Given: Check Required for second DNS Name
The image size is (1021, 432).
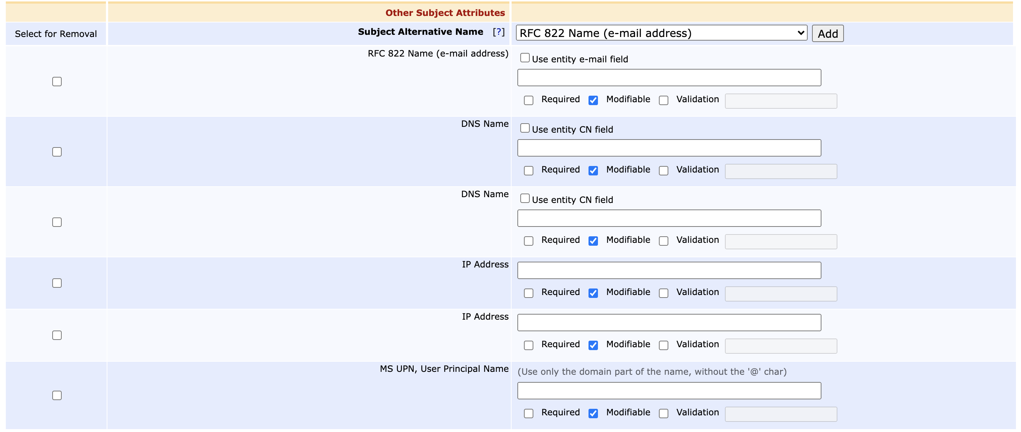Looking at the screenshot, I should point(528,241).
